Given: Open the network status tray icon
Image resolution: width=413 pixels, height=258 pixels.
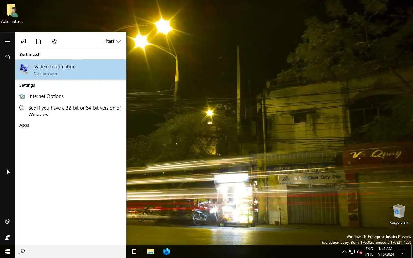Looking at the screenshot, I should click(352, 252).
